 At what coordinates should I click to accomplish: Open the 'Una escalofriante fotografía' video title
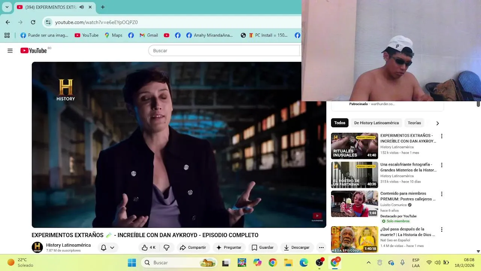point(408,167)
